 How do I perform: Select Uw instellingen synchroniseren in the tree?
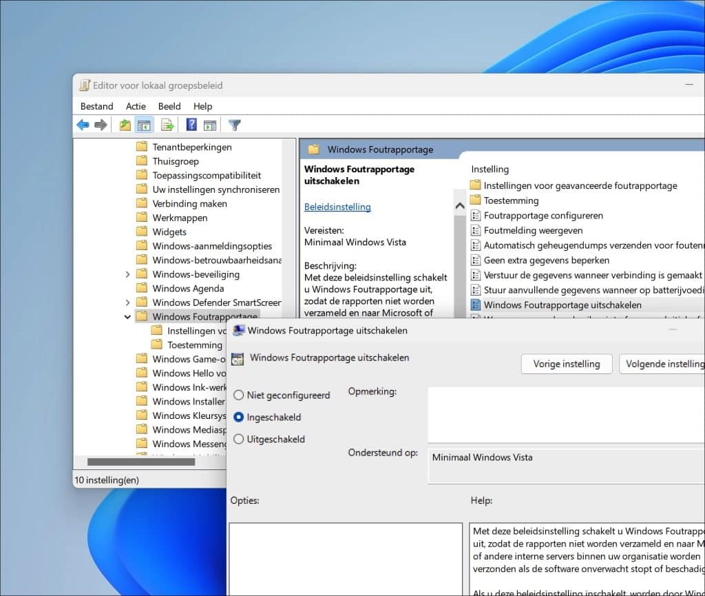pyautogui.click(x=215, y=189)
